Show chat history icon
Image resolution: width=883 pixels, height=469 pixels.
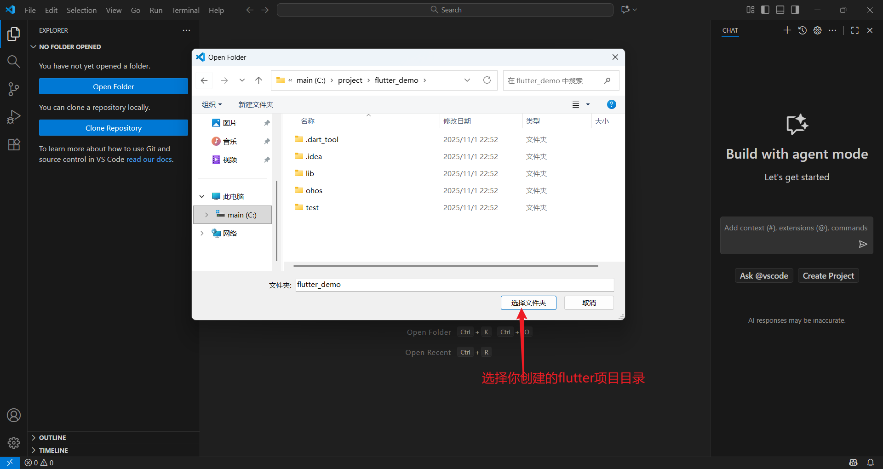pos(803,30)
